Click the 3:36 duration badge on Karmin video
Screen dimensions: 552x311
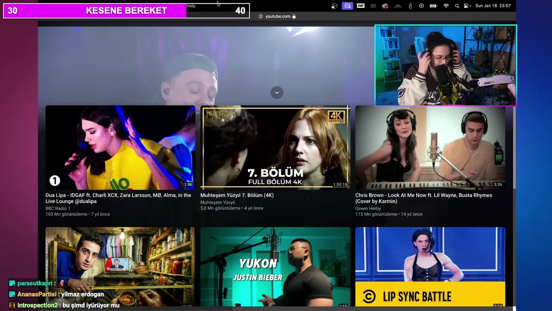498,184
